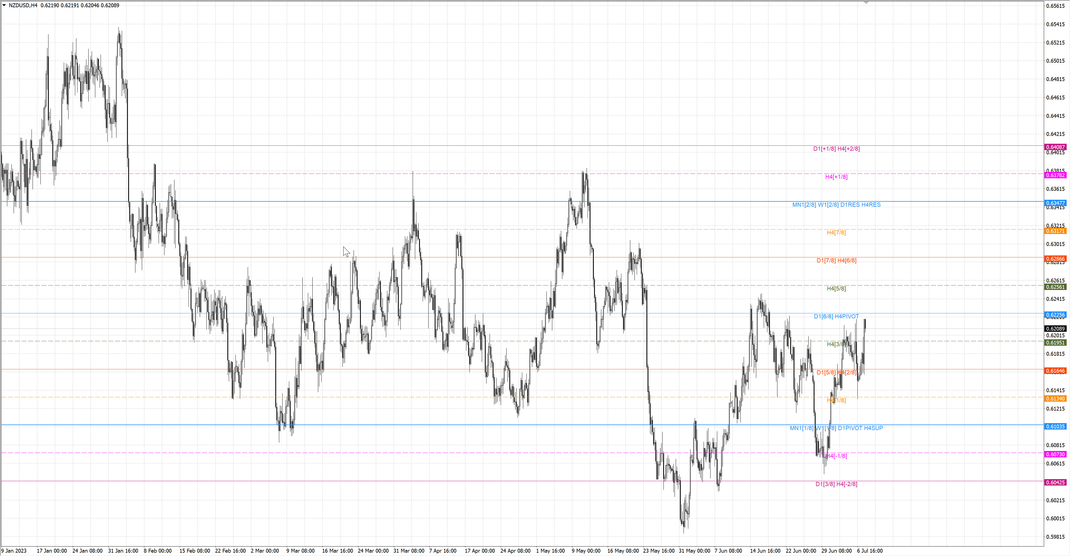The image size is (1070, 556).
Task: Click the H4[-1/8] magenta label
Action: [x=836, y=456]
